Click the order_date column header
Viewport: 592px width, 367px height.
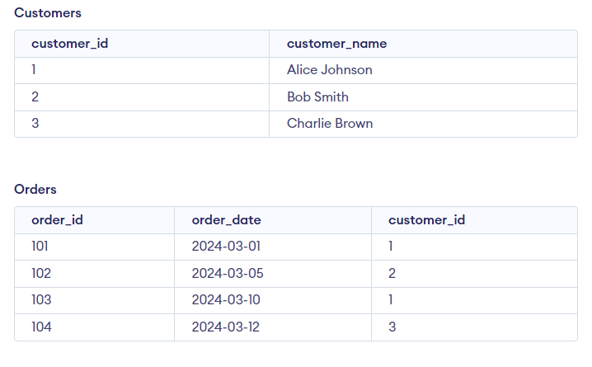pyautogui.click(x=226, y=219)
